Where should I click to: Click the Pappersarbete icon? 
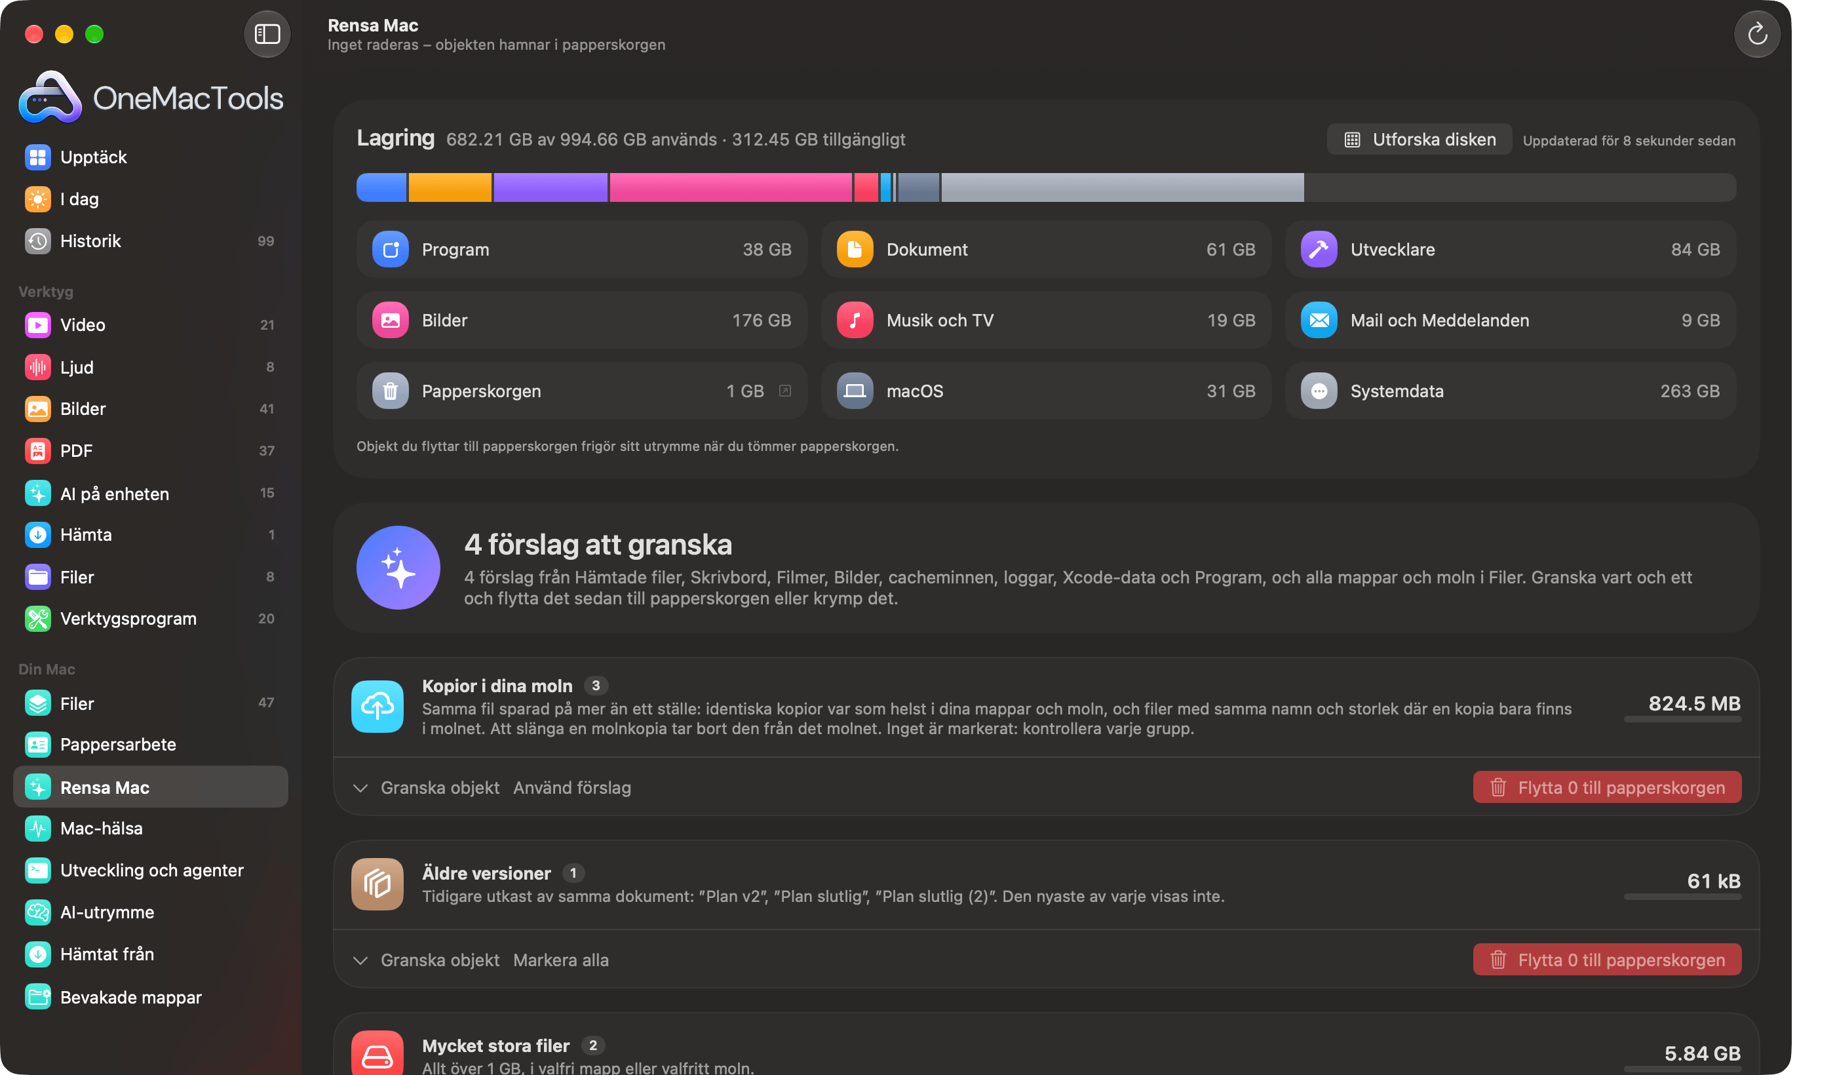(38, 745)
